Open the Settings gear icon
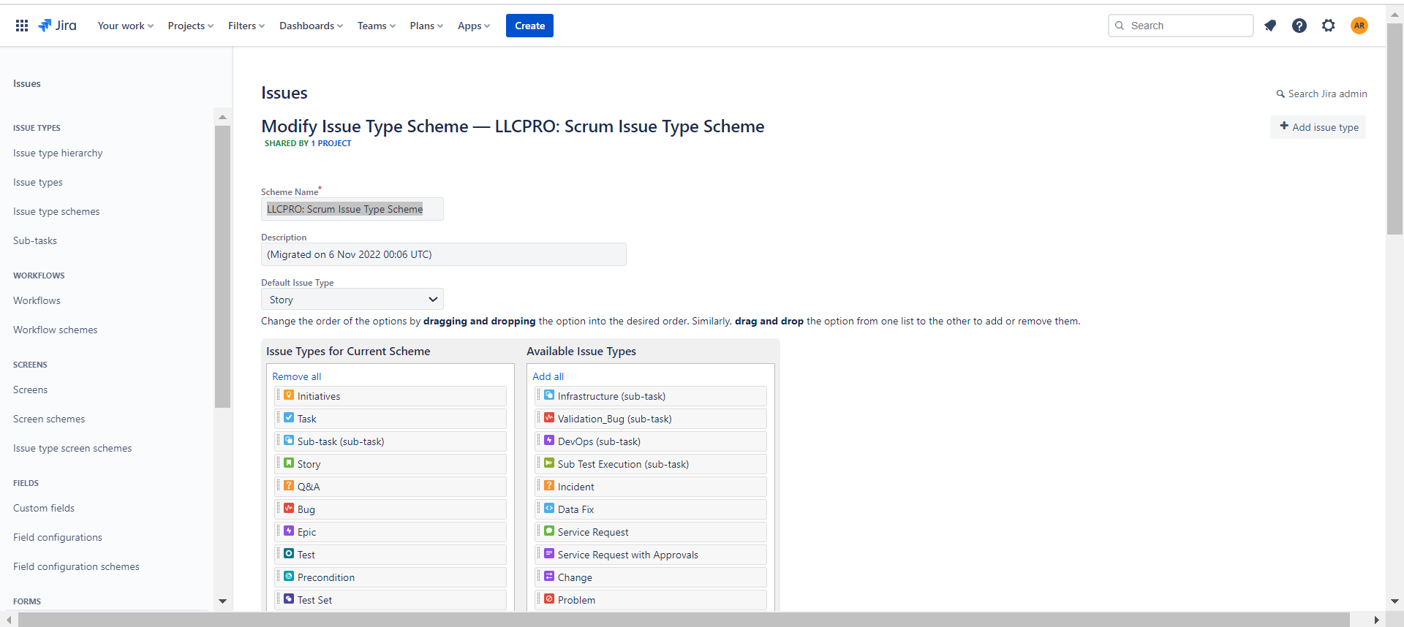The image size is (1404, 627). point(1329,26)
